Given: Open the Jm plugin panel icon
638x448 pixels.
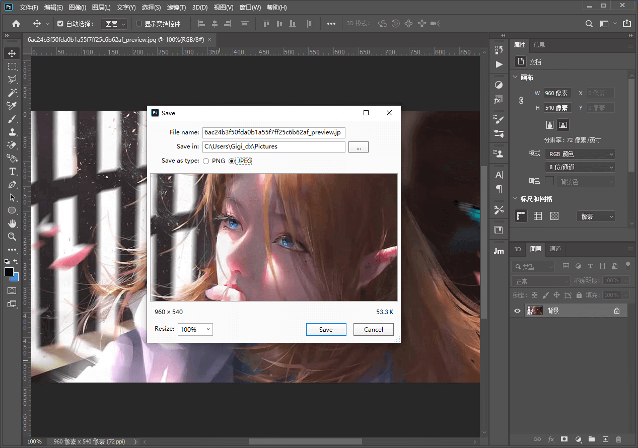Looking at the screenshot, I should pyautogui.click(x=499, y=251).
